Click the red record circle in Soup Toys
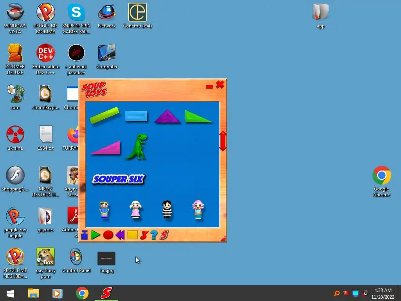The width and height of the screenshot is (401, 301). [108, 235]
